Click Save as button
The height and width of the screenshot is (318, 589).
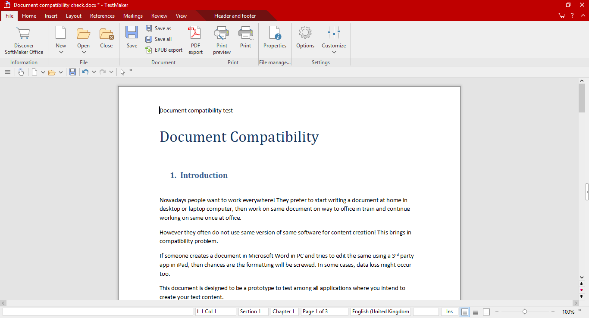159,28
